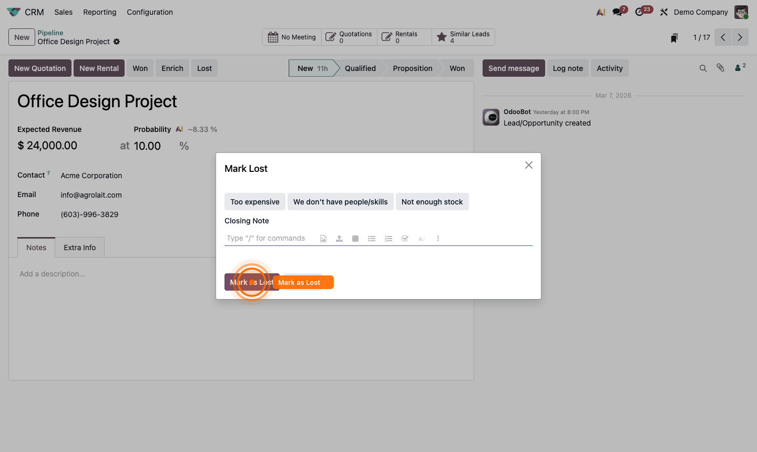Open more editor options via three-dot menu
Viewport: 757px width, 452px height.
pos(438,238)
